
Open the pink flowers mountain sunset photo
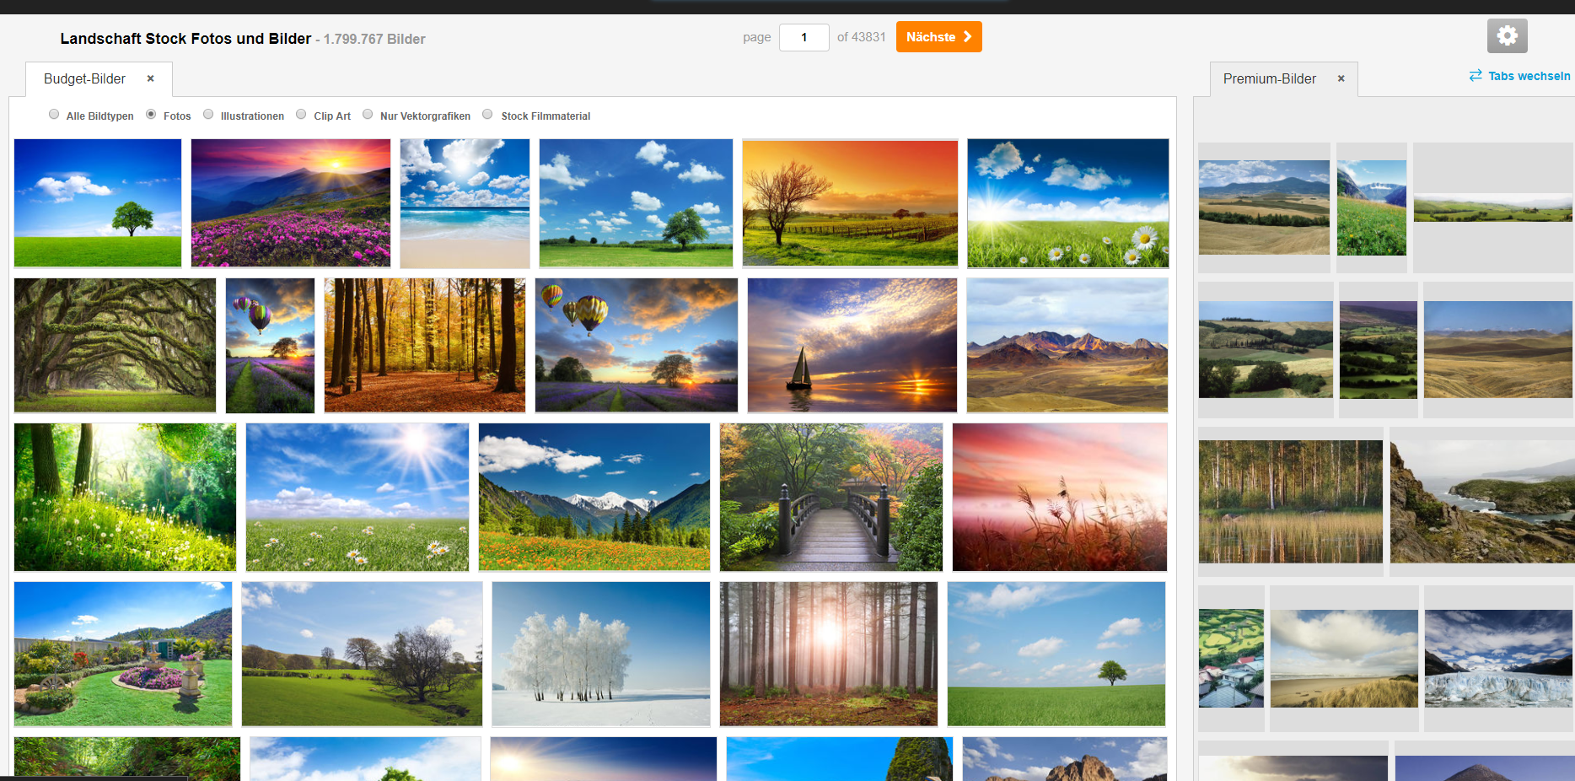(291, 203)
